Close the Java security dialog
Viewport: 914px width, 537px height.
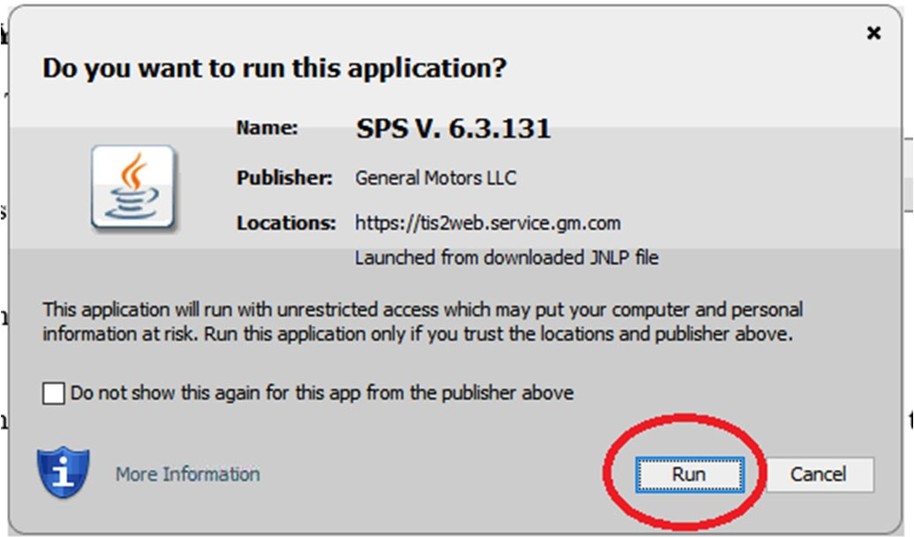click(x=873, y=34)
